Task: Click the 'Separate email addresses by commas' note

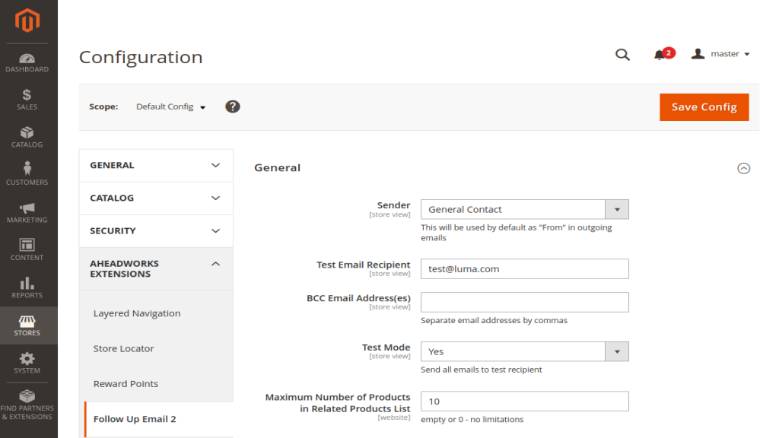Action: click(494, 320)
